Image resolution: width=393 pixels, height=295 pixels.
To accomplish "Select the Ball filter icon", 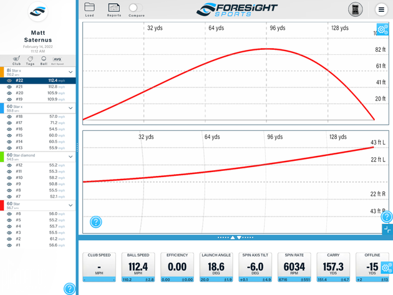I will pyautogui.click(x=44, y=60).
